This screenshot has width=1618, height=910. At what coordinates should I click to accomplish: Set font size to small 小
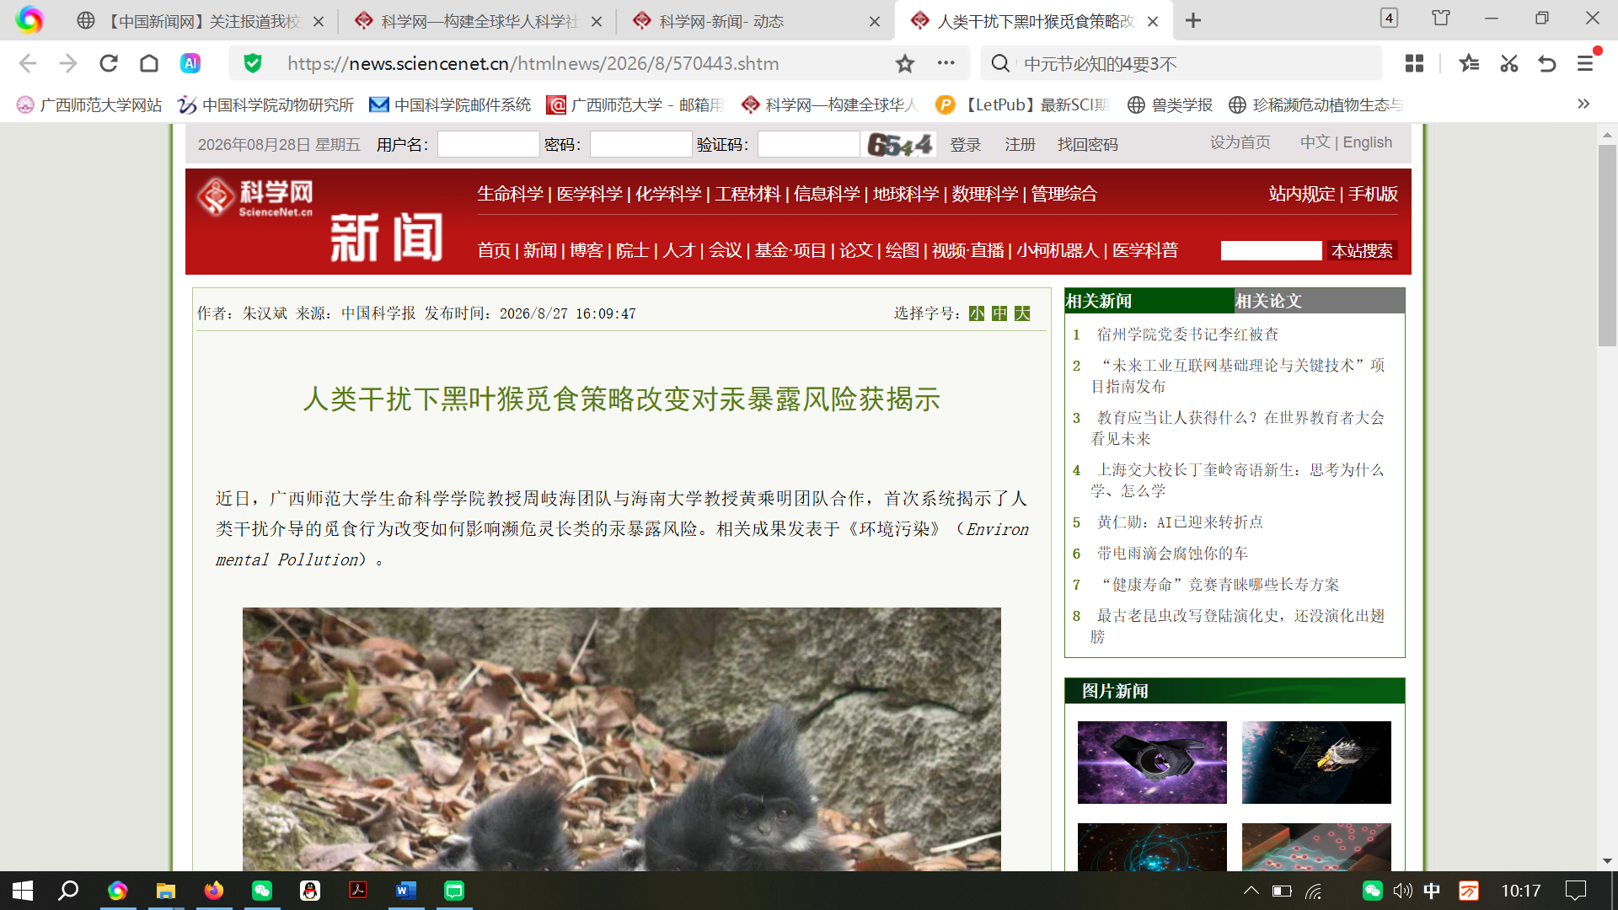(977, 313)
